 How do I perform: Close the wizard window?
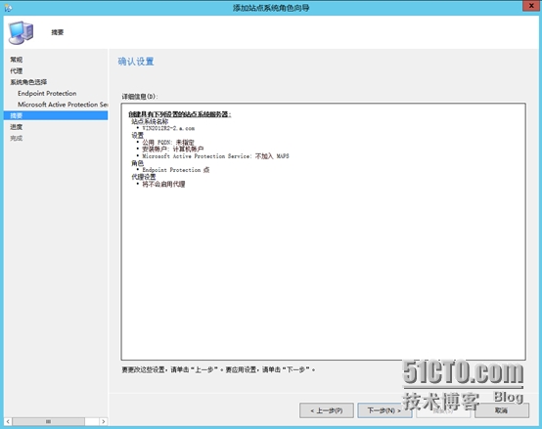tap(530, 6)
